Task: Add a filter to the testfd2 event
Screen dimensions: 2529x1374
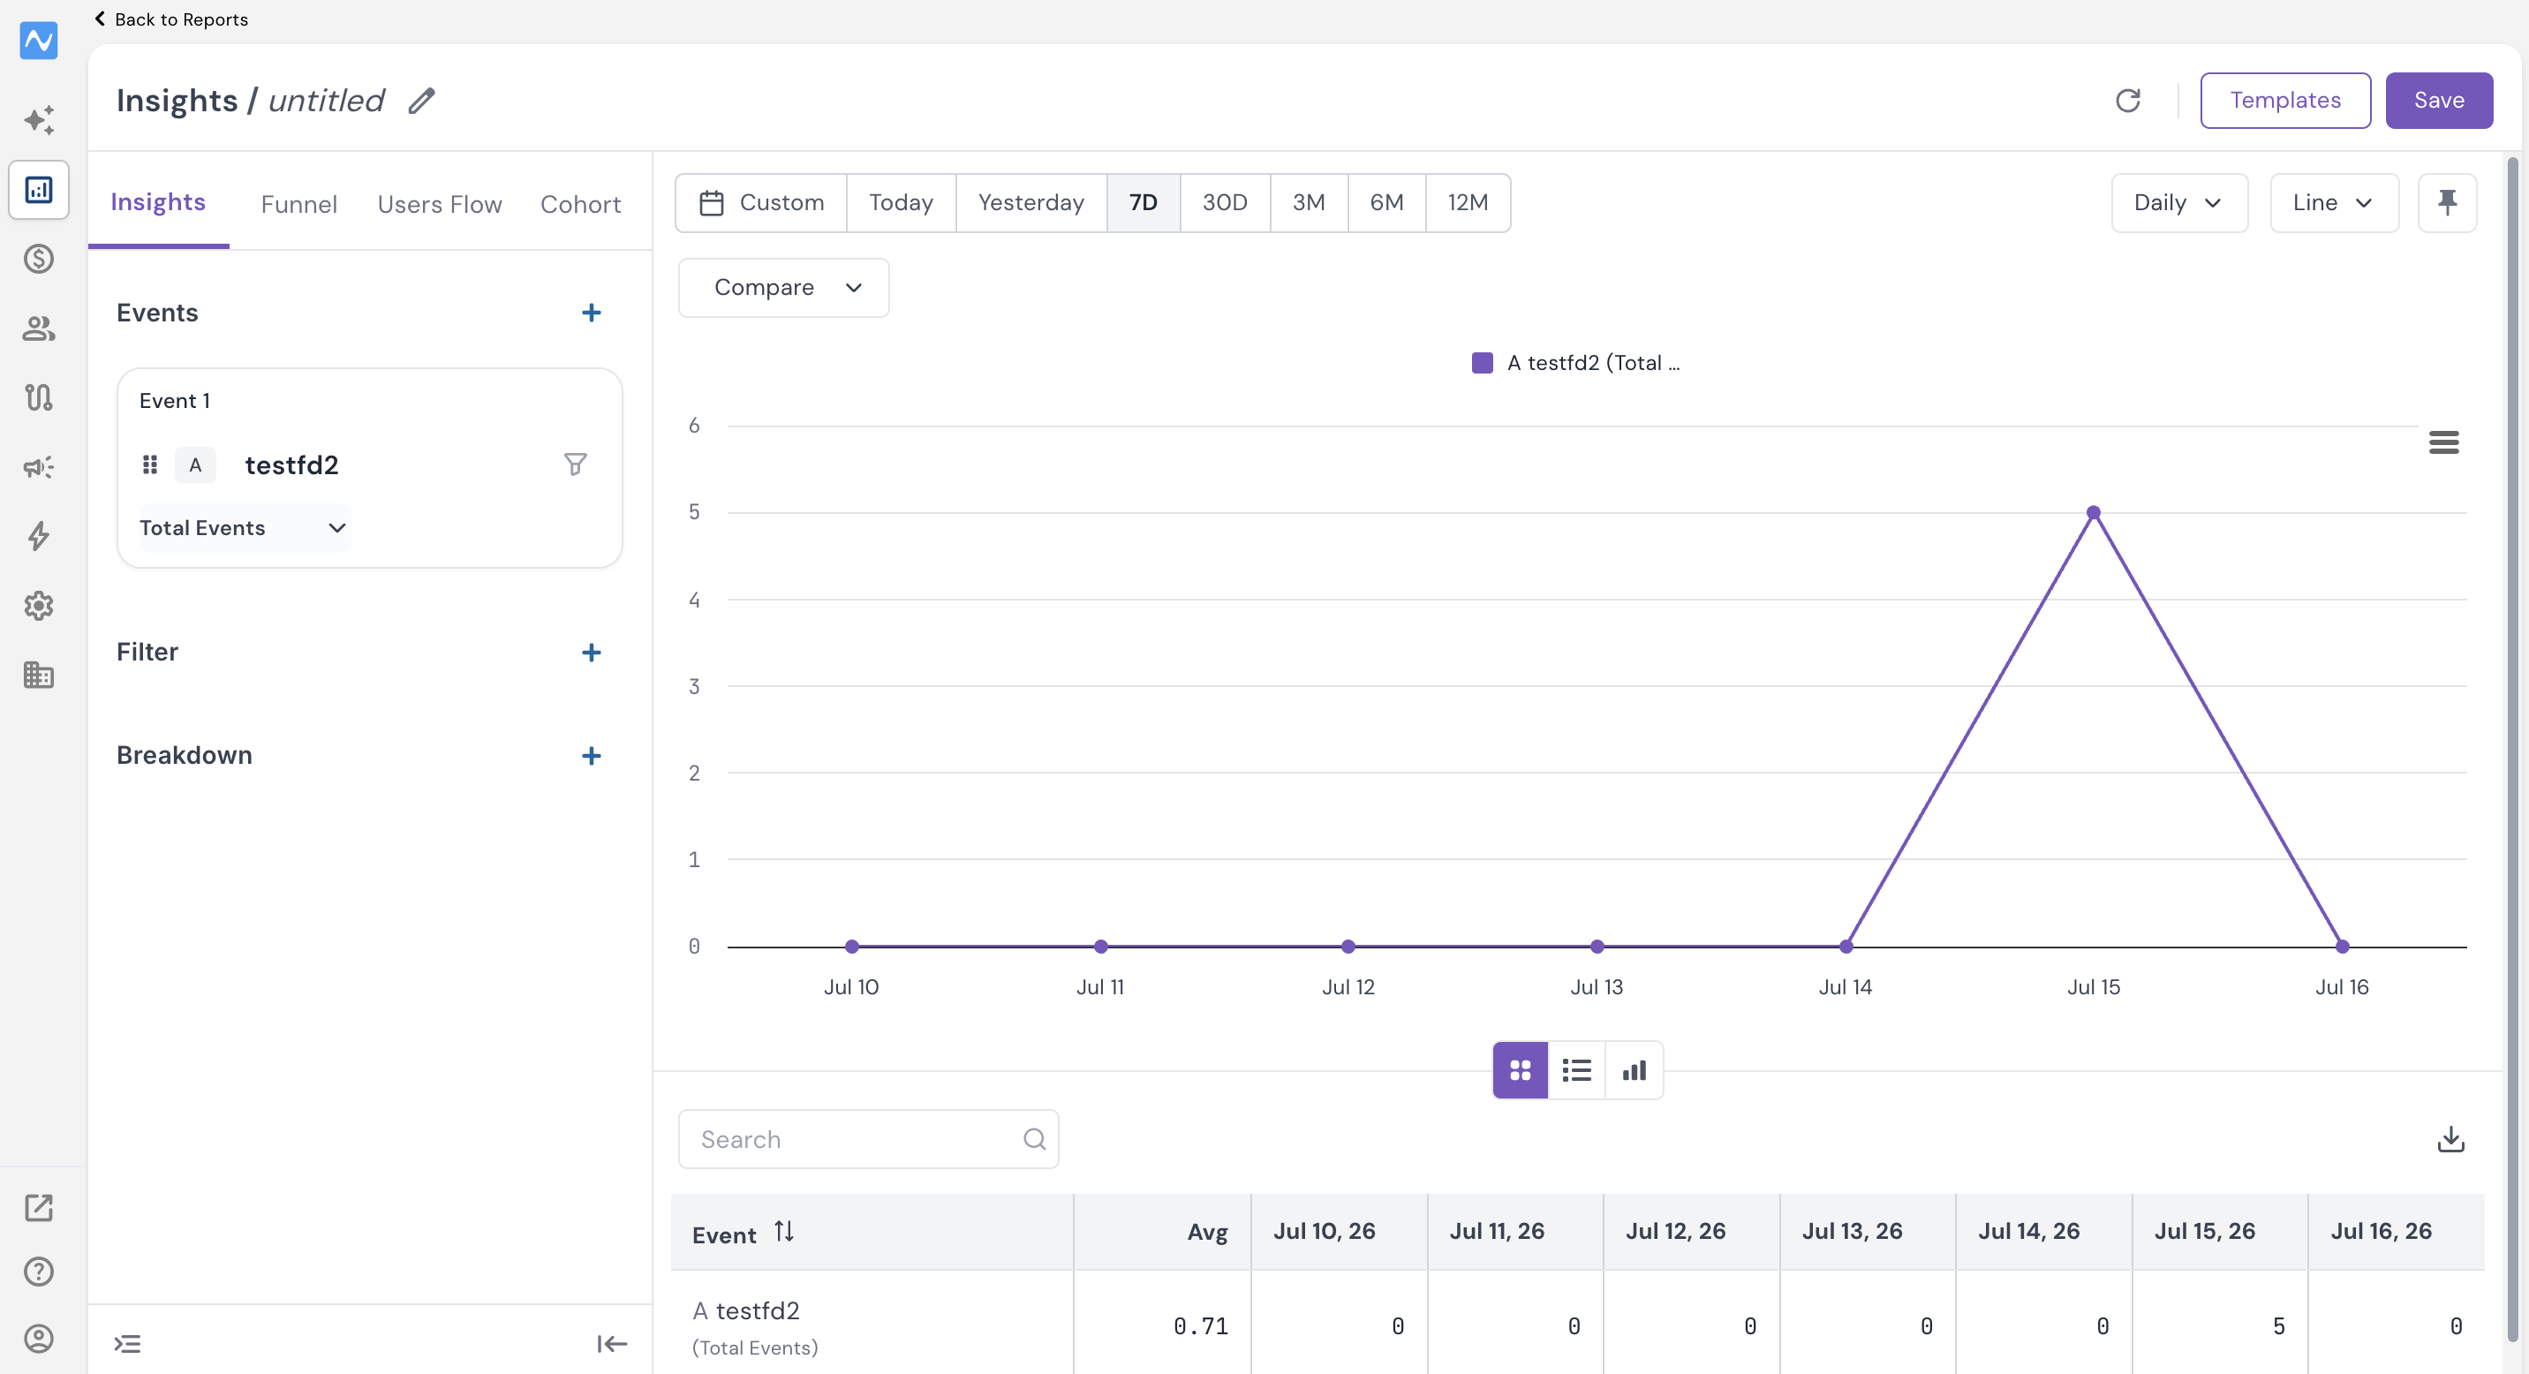Action: (576, 464)
